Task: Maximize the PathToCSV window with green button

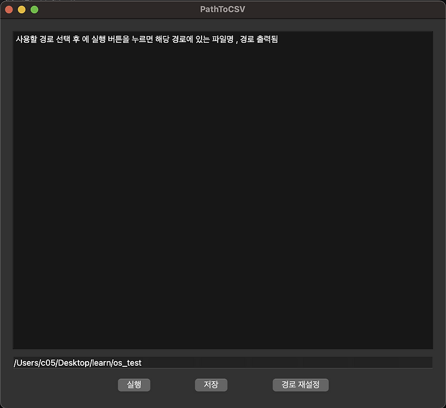Action: click(x=34, y=10)
